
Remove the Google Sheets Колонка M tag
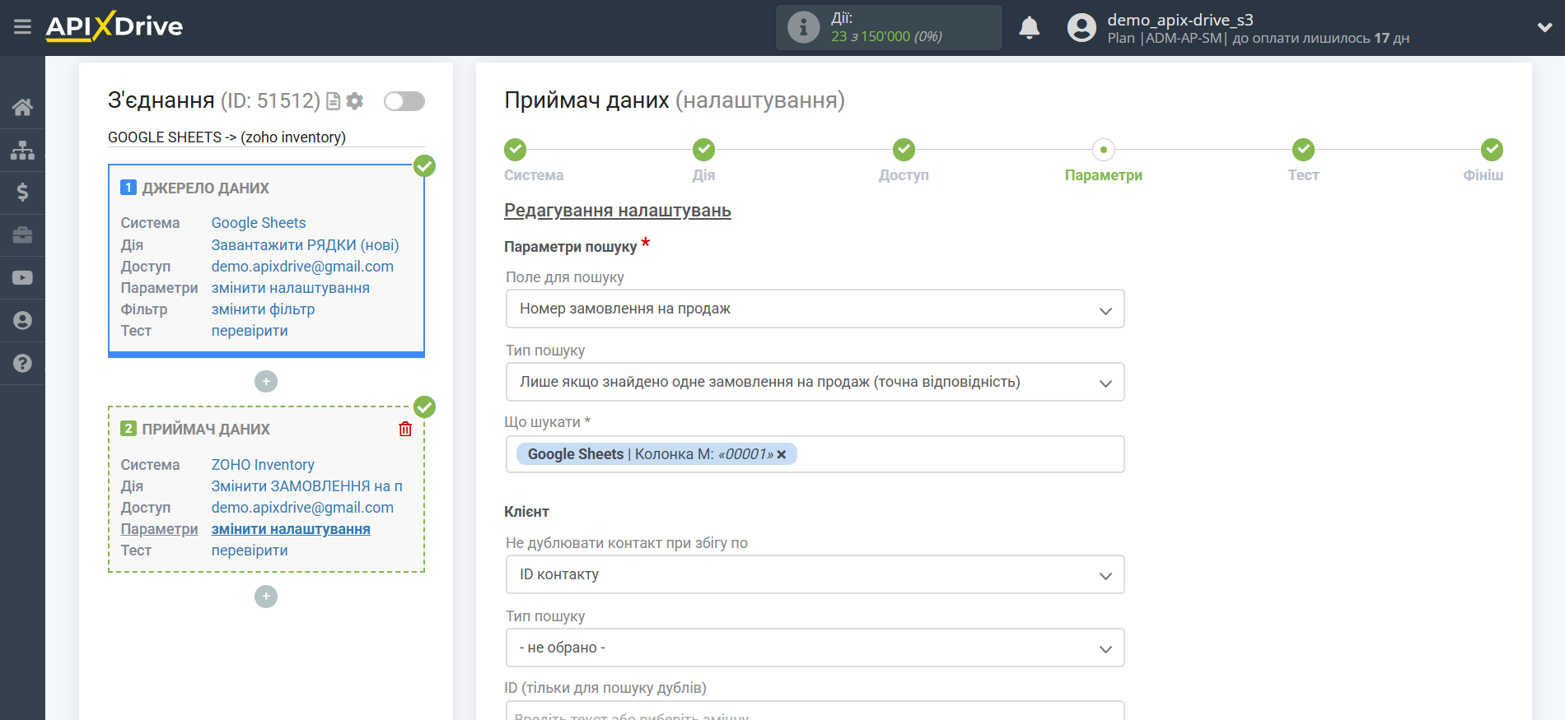[782, 454]
